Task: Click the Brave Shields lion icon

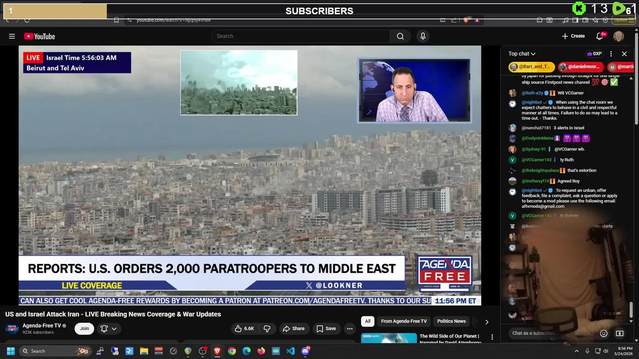Action: click(466, 20)
